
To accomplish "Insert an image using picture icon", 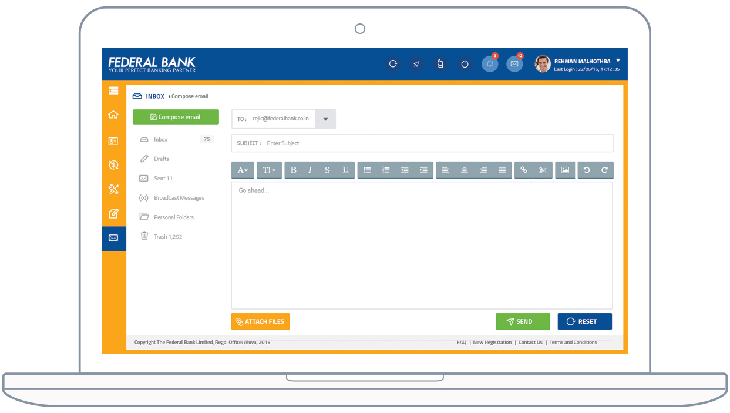I will point(565,170).
